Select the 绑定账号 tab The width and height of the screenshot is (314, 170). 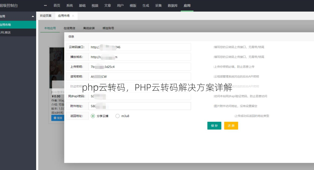click(x=108, y=28)
